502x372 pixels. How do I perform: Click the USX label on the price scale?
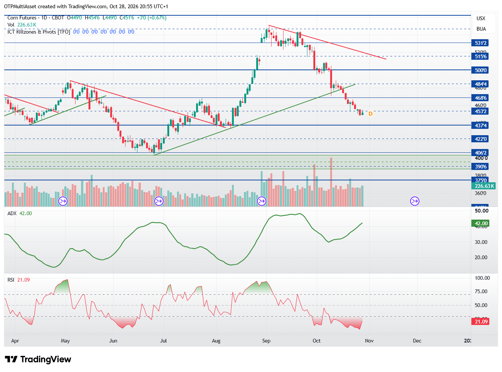pyautogui.click(x=481, y=18)
